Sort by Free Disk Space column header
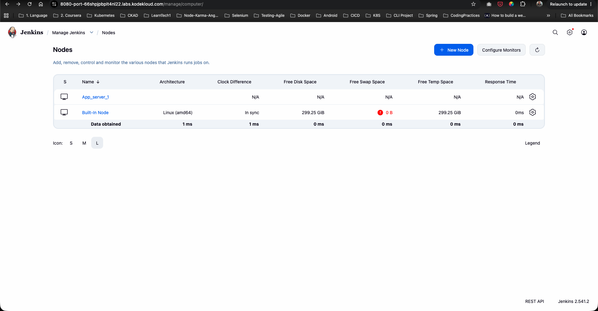The width and height of the screenshot is (598, 311). 300,82
